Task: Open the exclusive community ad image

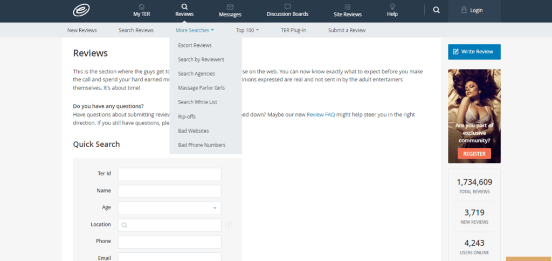Action: tap(474, 116)
